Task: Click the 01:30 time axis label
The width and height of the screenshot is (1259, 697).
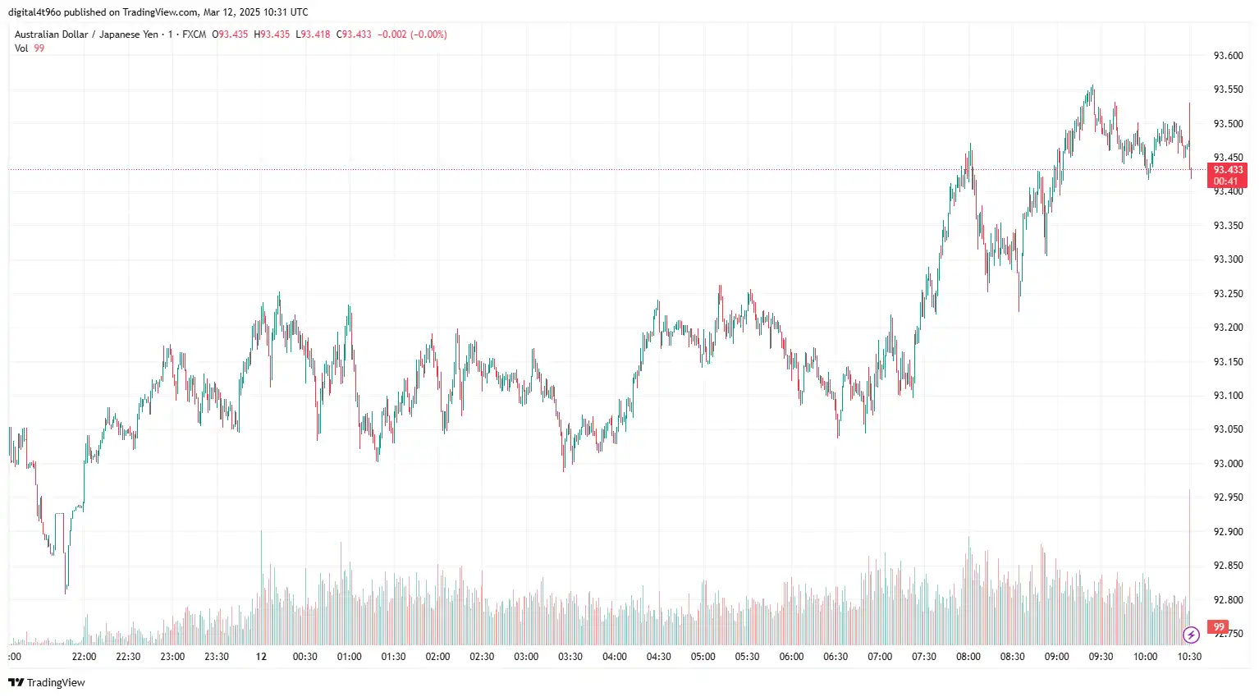Action: pyautogui.click(x=394, y=657)
